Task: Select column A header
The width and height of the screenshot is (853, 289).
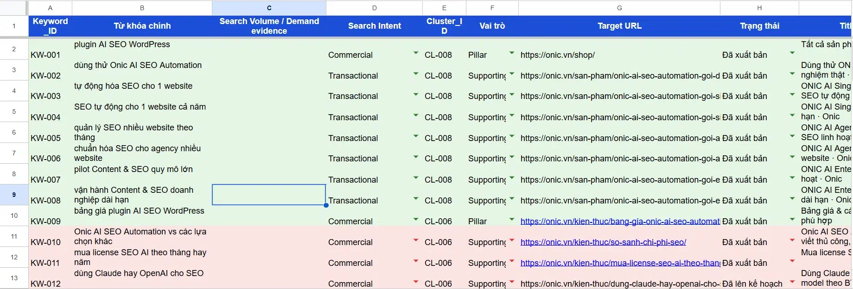Action: pos(50,8)
